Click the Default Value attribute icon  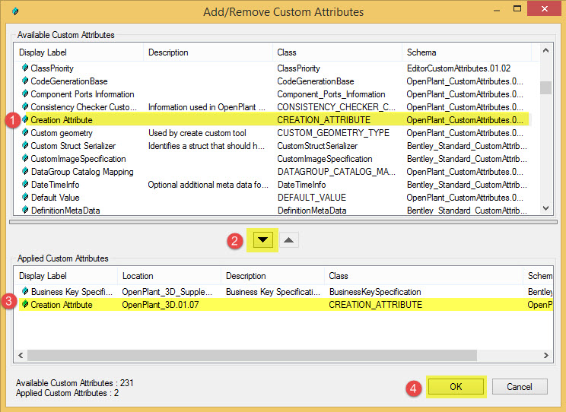(25, 198)
